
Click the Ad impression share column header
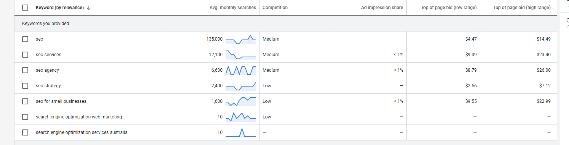point(382,8)
